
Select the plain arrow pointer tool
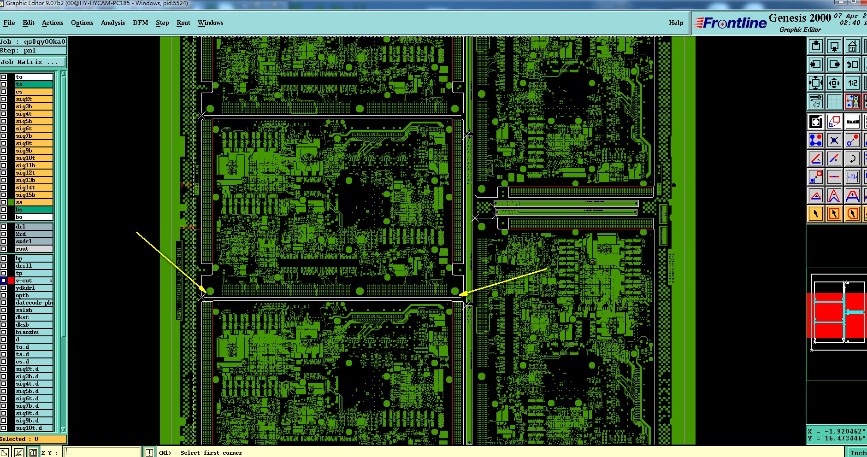pyautogui.click(x=816, y=213)
